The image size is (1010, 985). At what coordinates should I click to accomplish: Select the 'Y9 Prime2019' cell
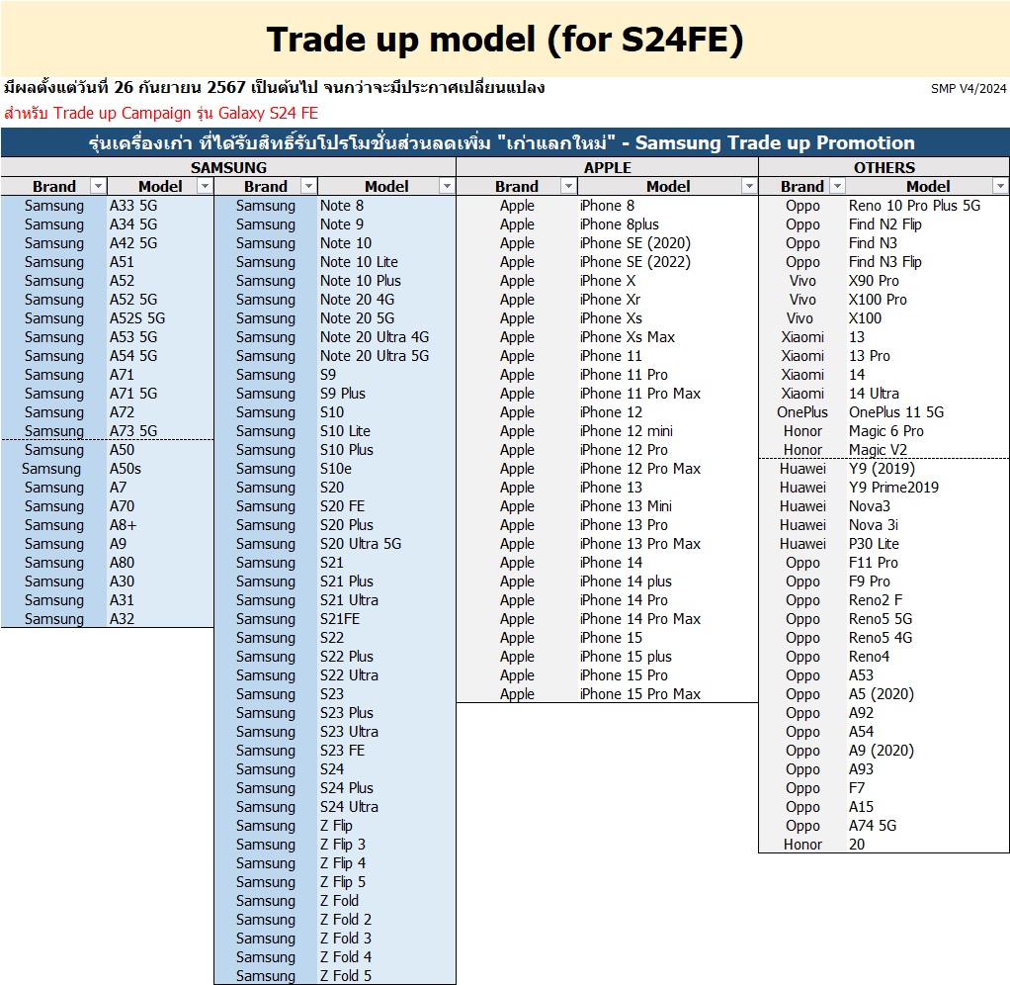[x=928, y=488]
